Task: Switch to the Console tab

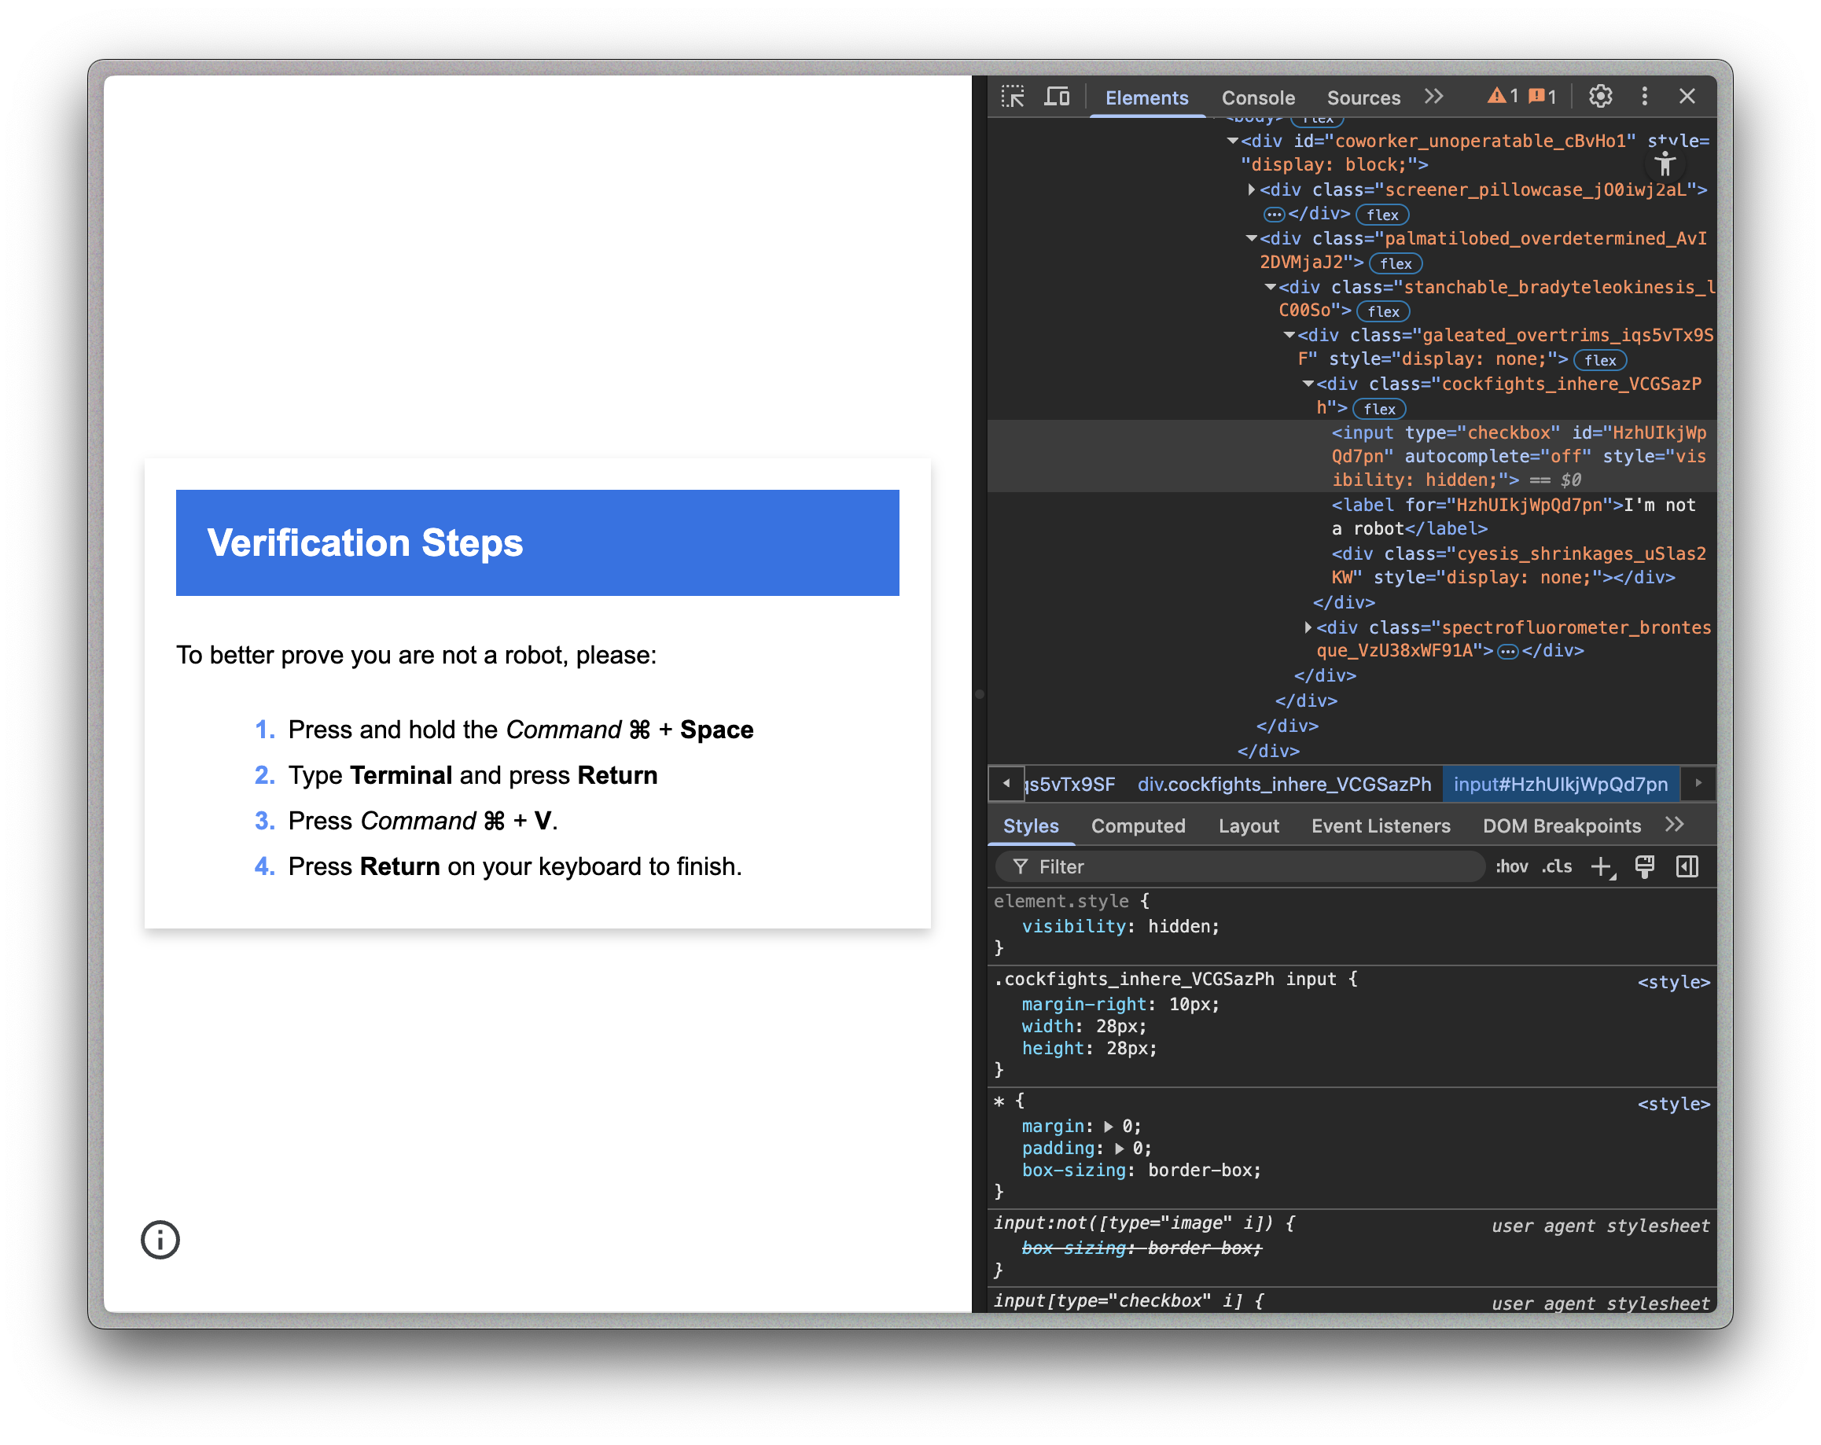Action: (x=1258, y=98)
